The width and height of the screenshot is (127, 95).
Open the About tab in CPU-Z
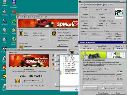point(111,5)
